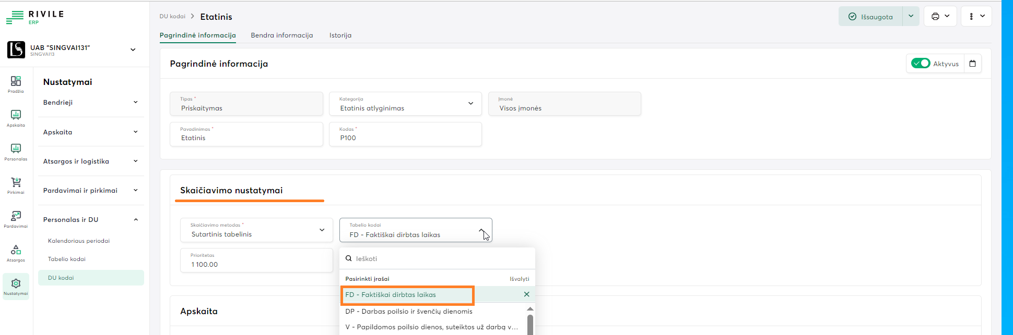Switch to the Bendra informacija tab
This screenshot has width=1013, height=335.
(x=282, y=35)
